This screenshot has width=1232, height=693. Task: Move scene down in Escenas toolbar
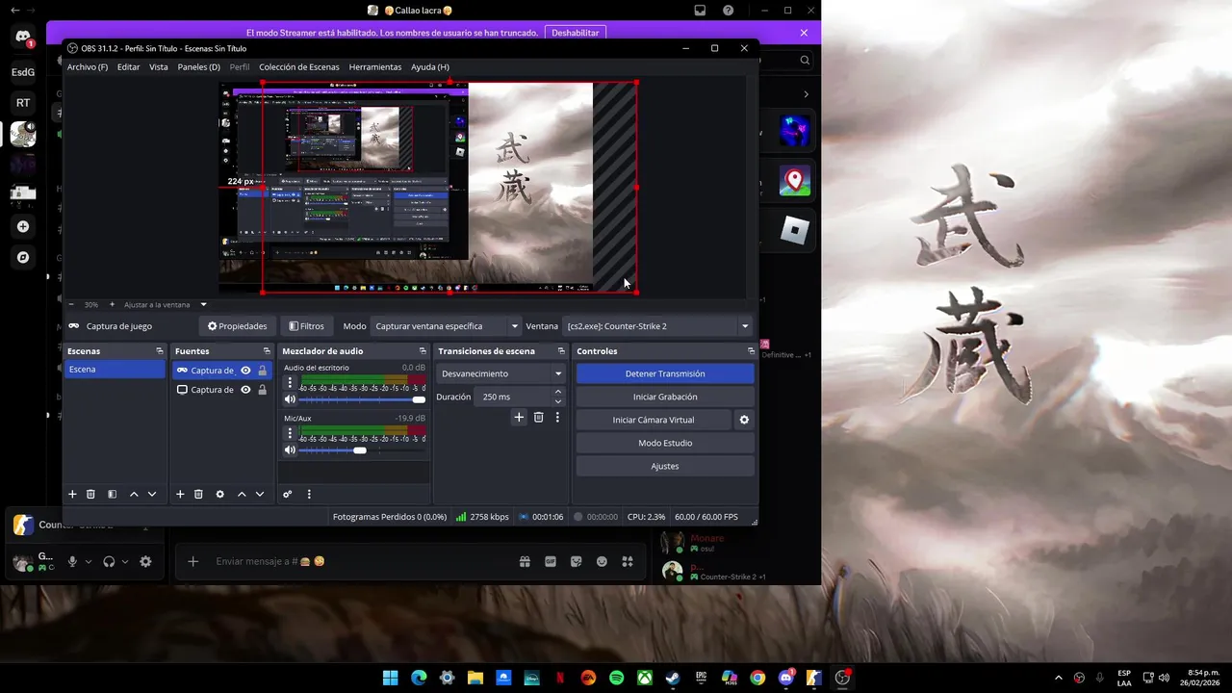[152, 494]
